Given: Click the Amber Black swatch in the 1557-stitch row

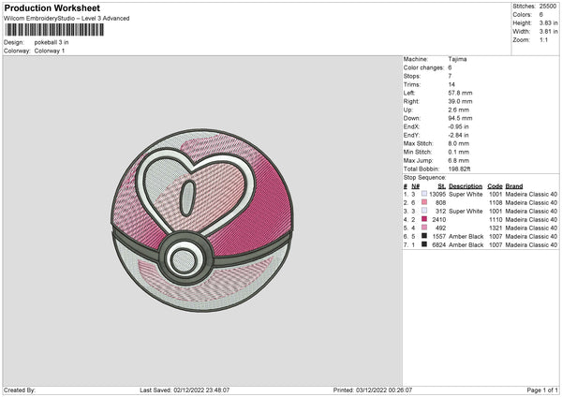Looking at the screenshot, I should [424, 236].
